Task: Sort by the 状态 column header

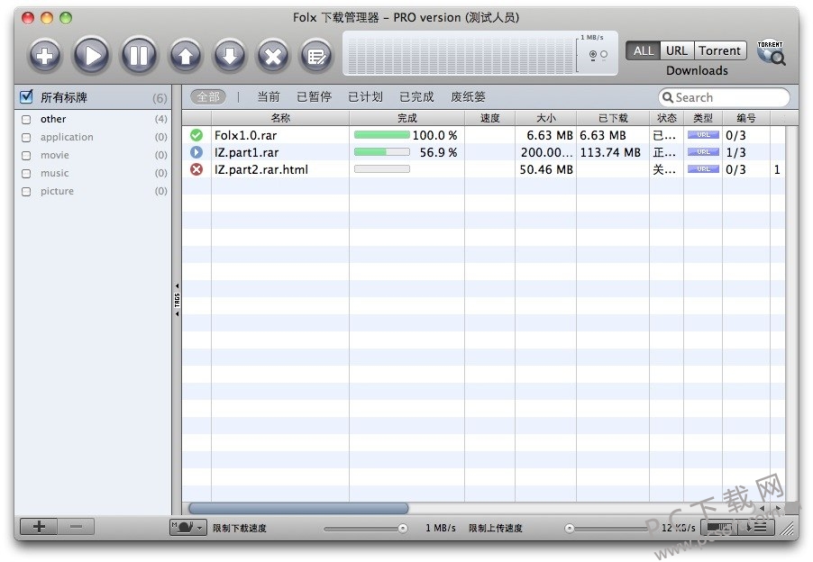Action: click(667, 118)
